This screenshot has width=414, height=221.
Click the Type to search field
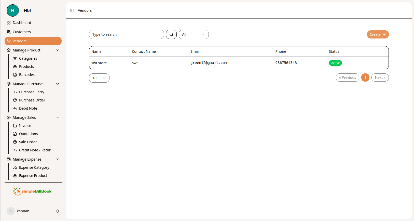pos(126,34)
